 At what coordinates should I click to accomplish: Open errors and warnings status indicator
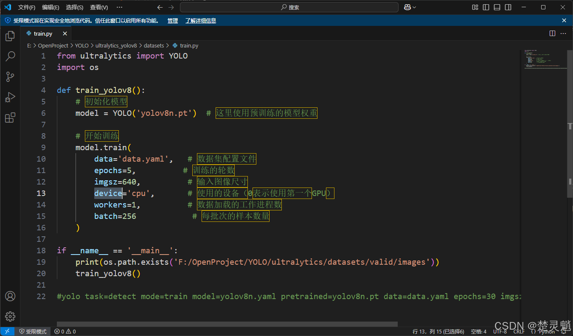pos(65,331)
